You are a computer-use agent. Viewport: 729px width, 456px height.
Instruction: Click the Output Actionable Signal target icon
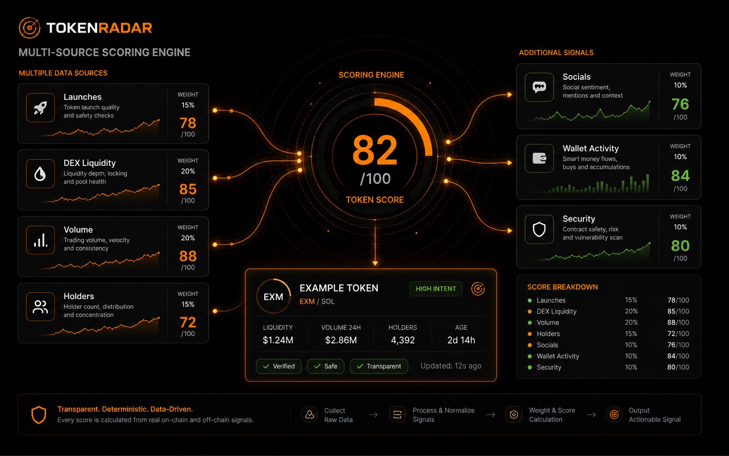click(x=614, y=415)
